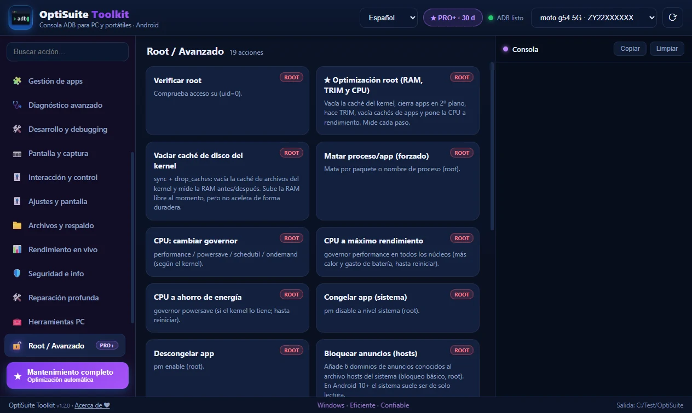Screen dimensions: 692x413
Task: Open Congelar app (sistema) action card
Action: (x=397, y=308)
